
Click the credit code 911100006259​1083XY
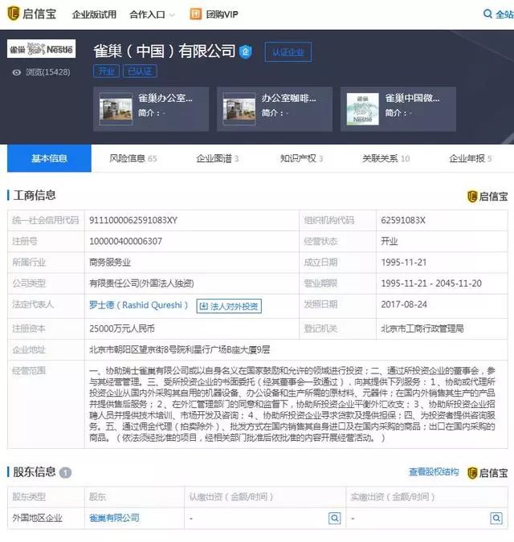point(133,220)
